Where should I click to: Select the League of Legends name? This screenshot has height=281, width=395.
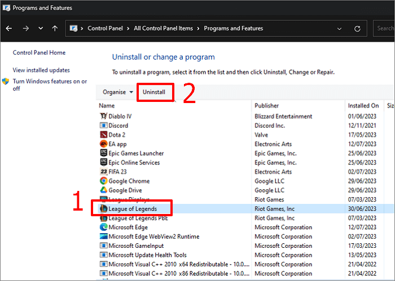click(x=133, y=209)
